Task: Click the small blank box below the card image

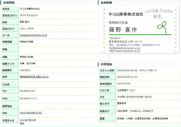Action: 104,57
